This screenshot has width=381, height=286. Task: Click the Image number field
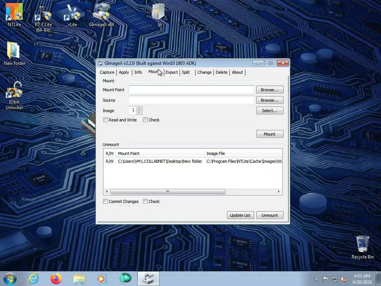click(x=132, y=110)
